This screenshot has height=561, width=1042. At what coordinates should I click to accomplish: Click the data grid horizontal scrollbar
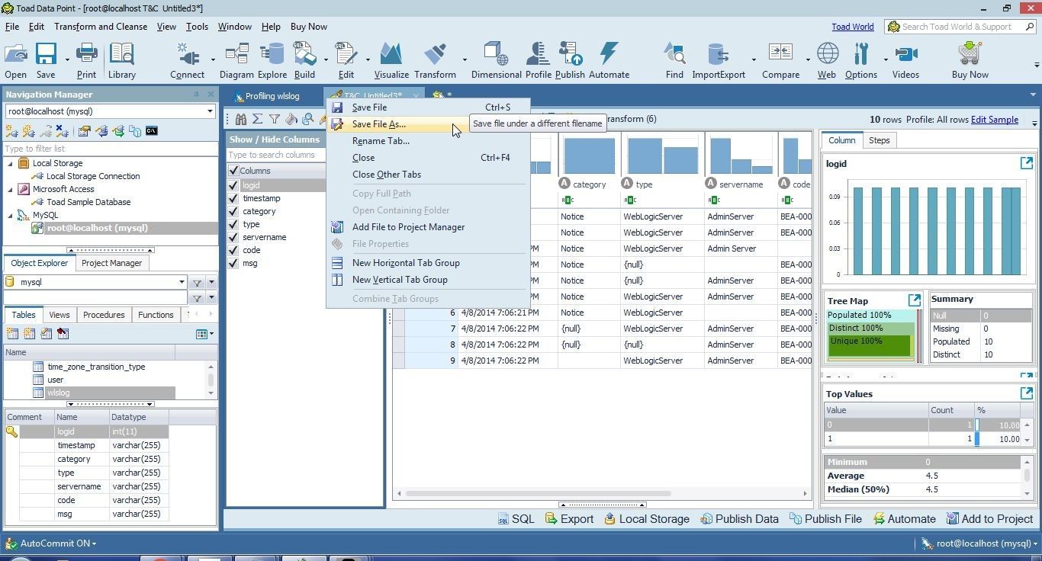coord(538,494)
